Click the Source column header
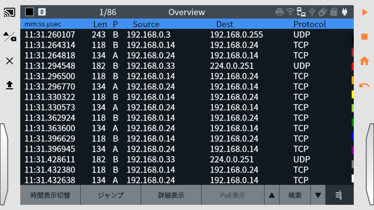Screen dimensions: 374x210 pos(146,24)
